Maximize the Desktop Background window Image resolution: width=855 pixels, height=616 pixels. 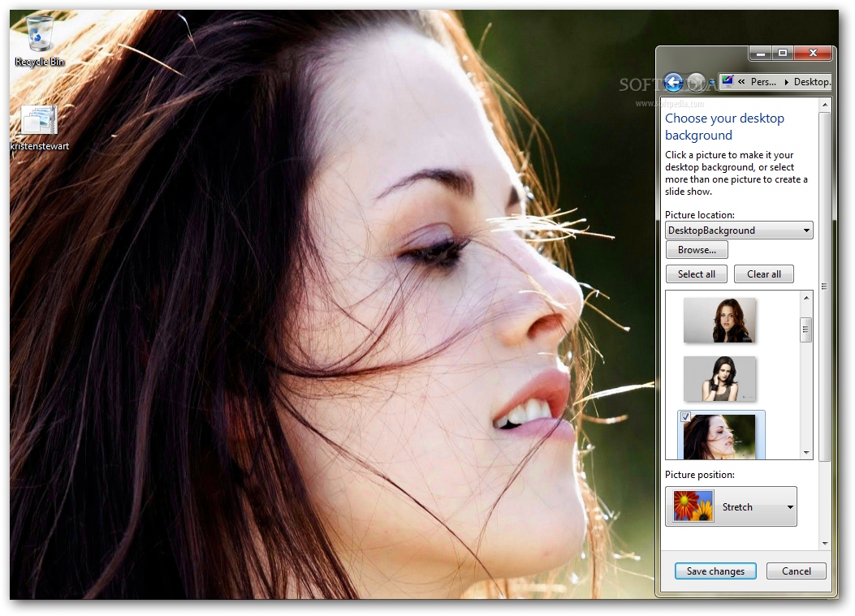click(783, 53)
